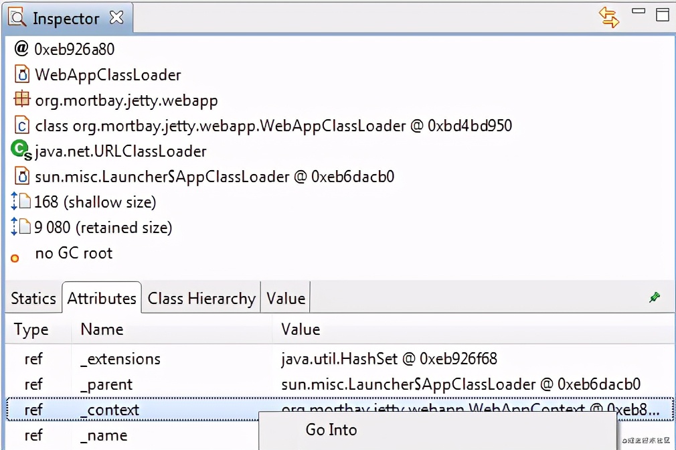Select the Value tab
The image size is (676, 450).
pos(286,298)
